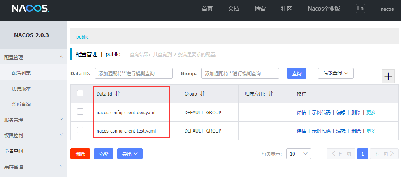This screenshot has height=177, width=401.
Task: Focus the Group search field
Action: [x=240, y=73]
